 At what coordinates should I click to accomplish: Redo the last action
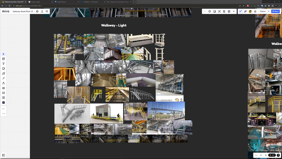pos(3,114)
